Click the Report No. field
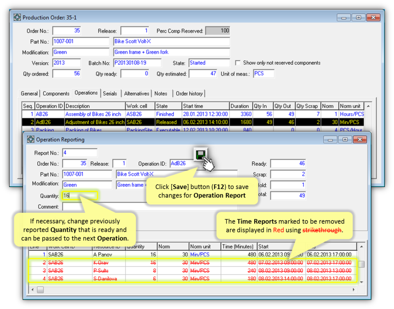The width and height of the screenshot is (394, 309). point(79,153)
